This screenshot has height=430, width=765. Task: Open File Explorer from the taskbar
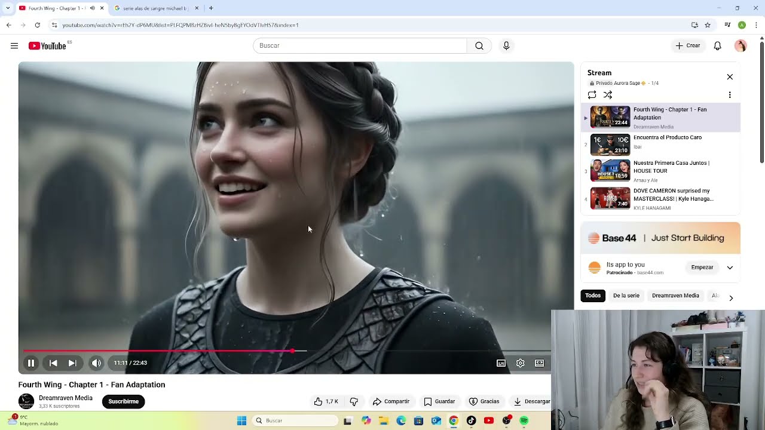tap(383, 420)
